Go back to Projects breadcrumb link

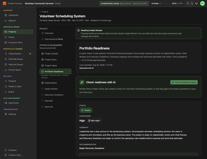[x=44, y=12]
